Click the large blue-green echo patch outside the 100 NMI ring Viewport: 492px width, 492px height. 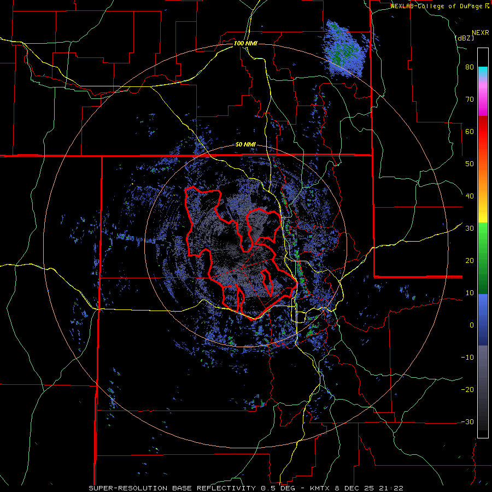click(344, 50)
